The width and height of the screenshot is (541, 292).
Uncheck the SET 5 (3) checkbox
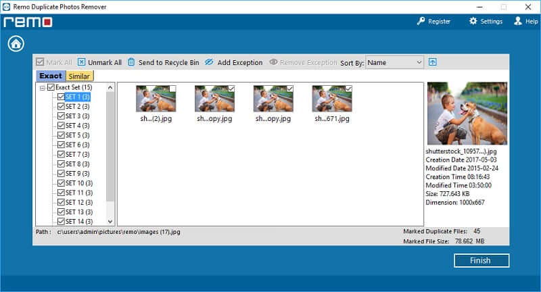click(x=62, y=135)
